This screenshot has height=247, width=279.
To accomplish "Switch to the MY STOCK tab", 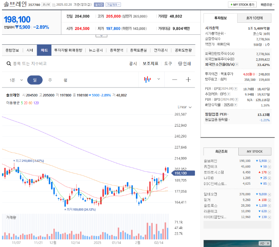I will [255, 151].
